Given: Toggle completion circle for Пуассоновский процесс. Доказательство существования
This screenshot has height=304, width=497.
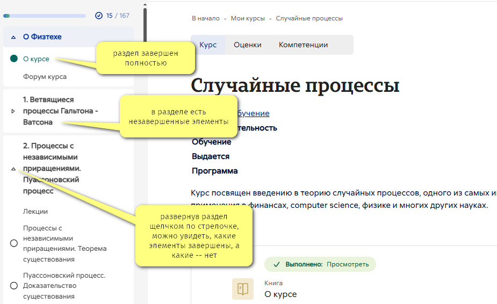Looking at the screenshot, I should click(x=14, y=286).
